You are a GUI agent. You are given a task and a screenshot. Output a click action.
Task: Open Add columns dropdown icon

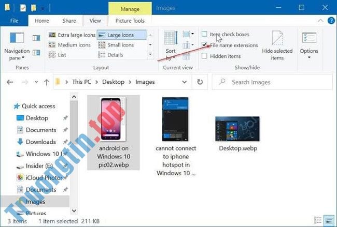188,45
